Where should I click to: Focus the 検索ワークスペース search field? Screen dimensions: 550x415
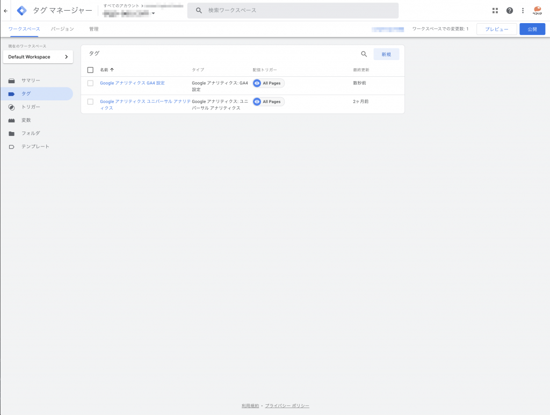[x=293, y=11]
